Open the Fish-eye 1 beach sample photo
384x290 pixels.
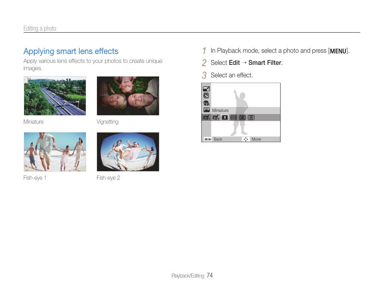point(55,152)
